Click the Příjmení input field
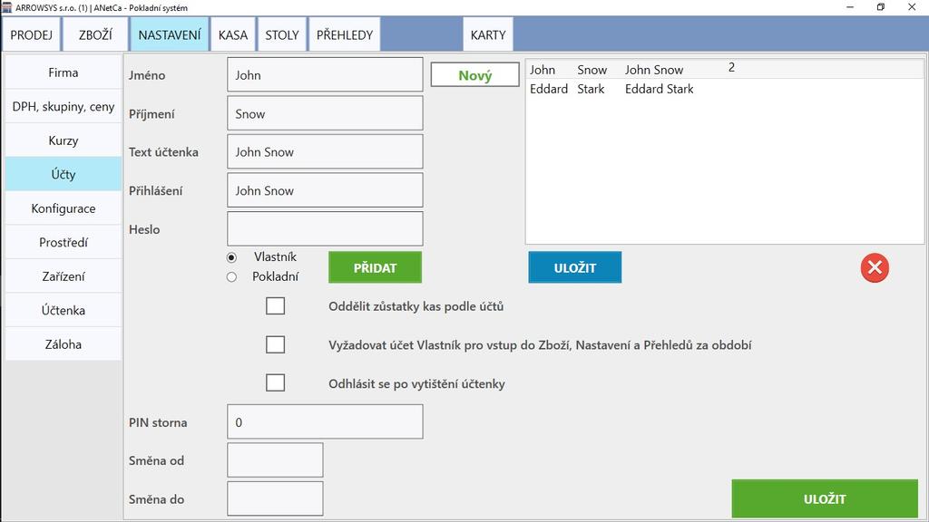Viewport: 929px width, 522px height. click(326, 113)
